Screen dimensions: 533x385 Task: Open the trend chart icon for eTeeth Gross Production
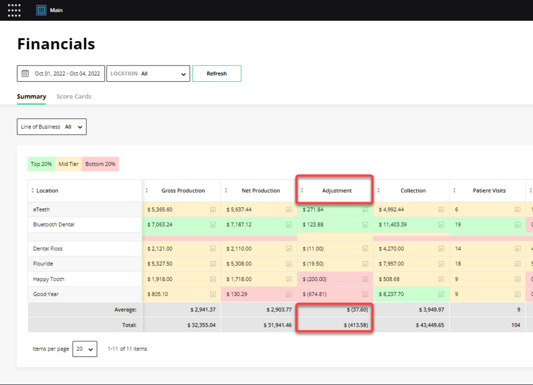212,210
